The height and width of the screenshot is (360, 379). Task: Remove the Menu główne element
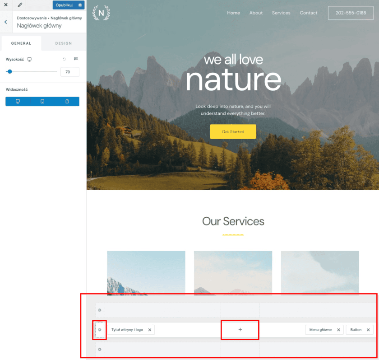338,330
